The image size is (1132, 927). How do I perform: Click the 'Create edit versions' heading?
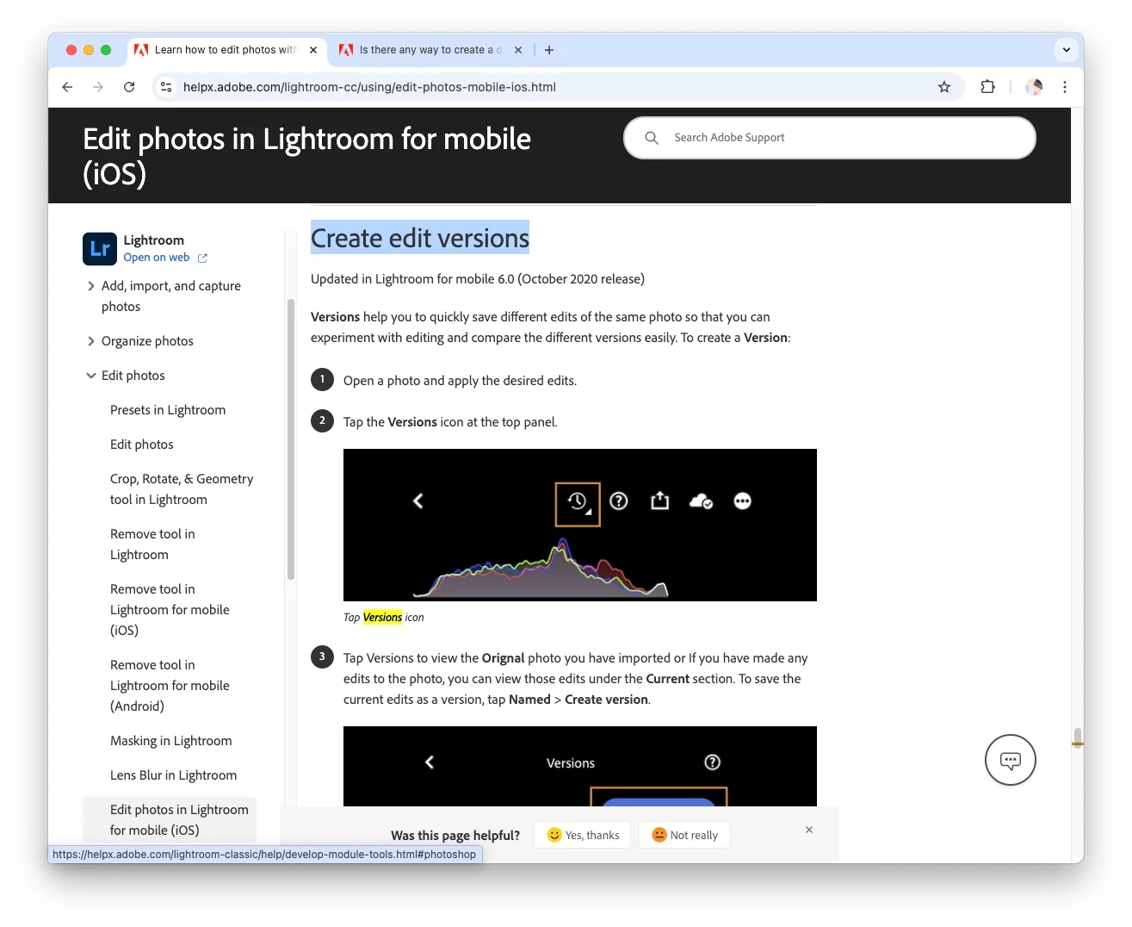click(420, 238)
